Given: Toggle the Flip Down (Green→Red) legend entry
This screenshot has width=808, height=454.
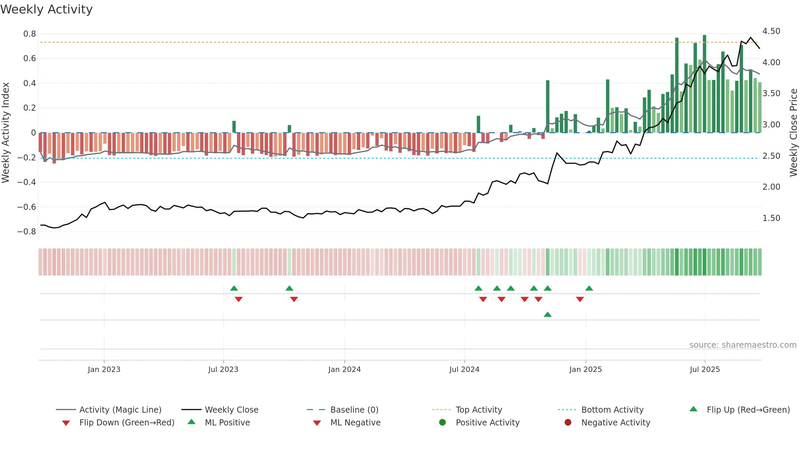Looking at the screenshot, I should [x=118, y=422].
